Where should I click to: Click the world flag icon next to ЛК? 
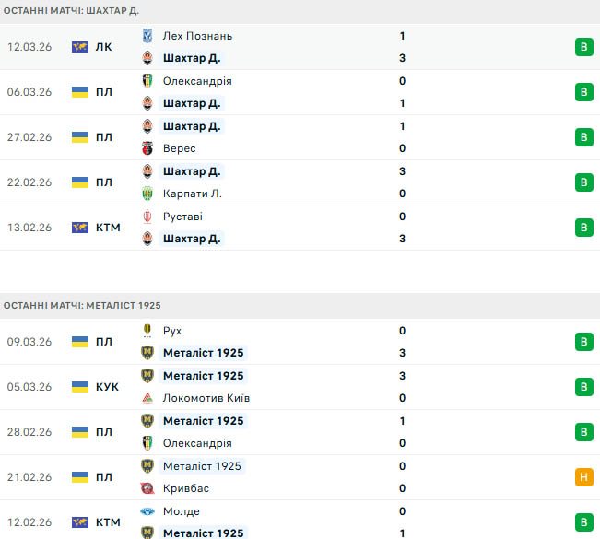pos(80,47)
